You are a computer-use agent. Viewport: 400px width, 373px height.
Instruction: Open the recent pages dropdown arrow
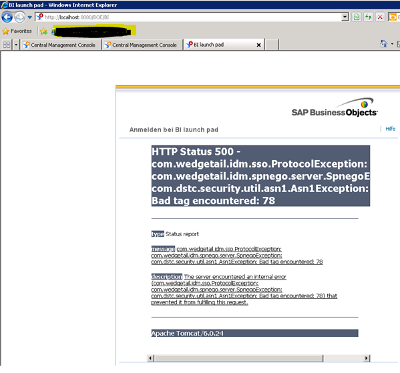point(29,17)
